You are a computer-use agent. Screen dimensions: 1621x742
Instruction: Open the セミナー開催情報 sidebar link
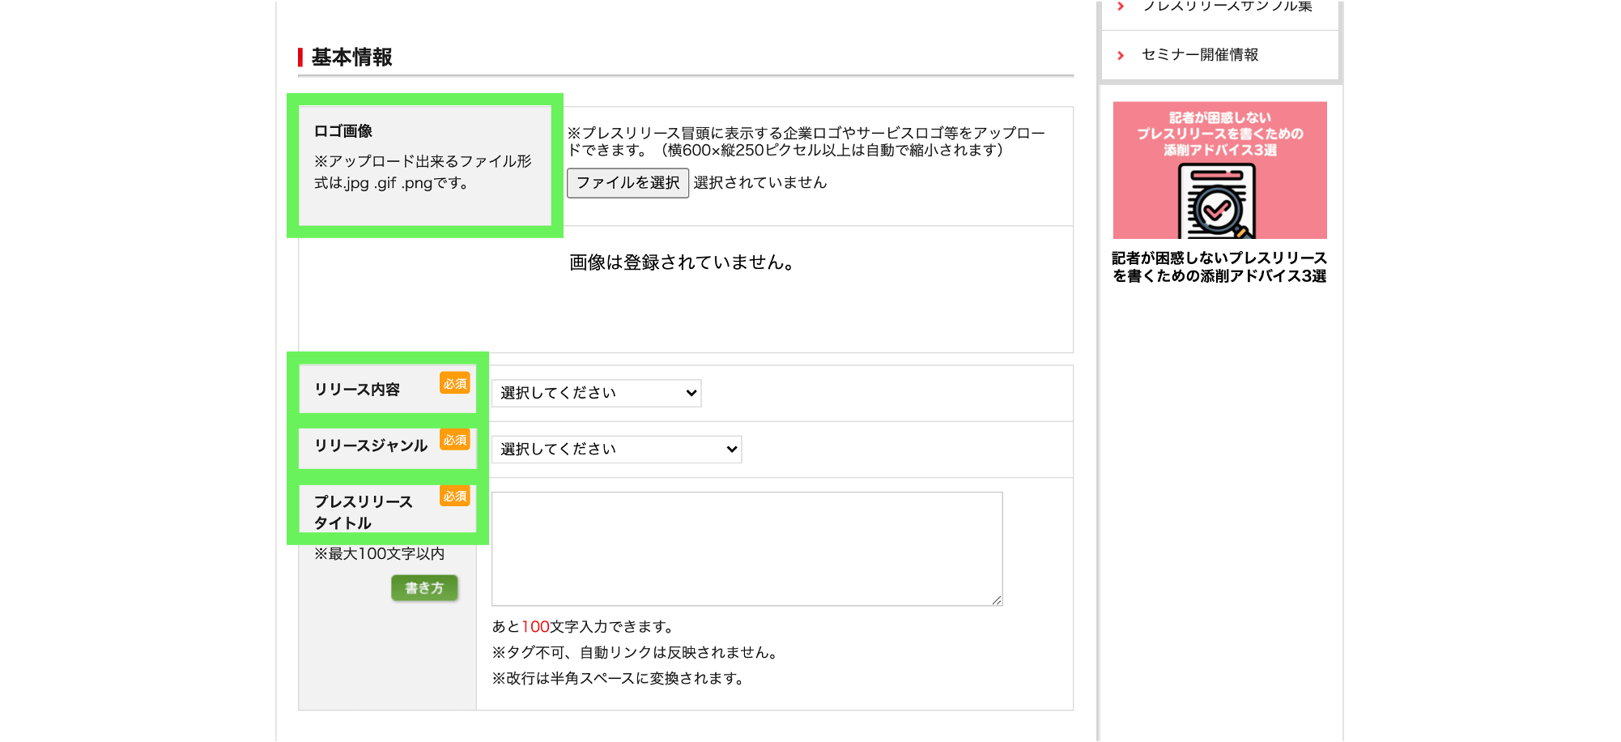tap(1199, 55)
